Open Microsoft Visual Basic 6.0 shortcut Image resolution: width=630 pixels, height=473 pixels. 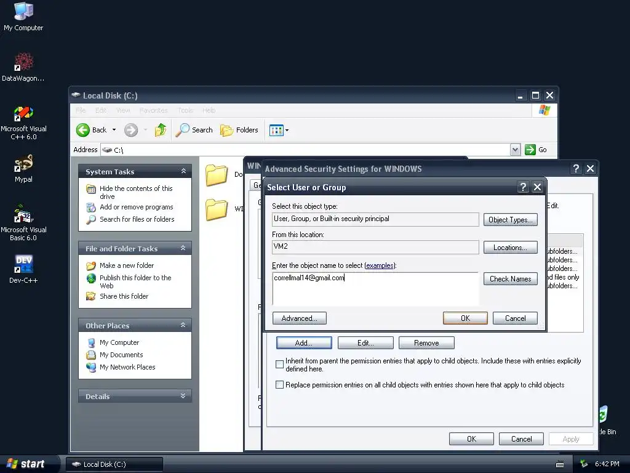[23, 223]
